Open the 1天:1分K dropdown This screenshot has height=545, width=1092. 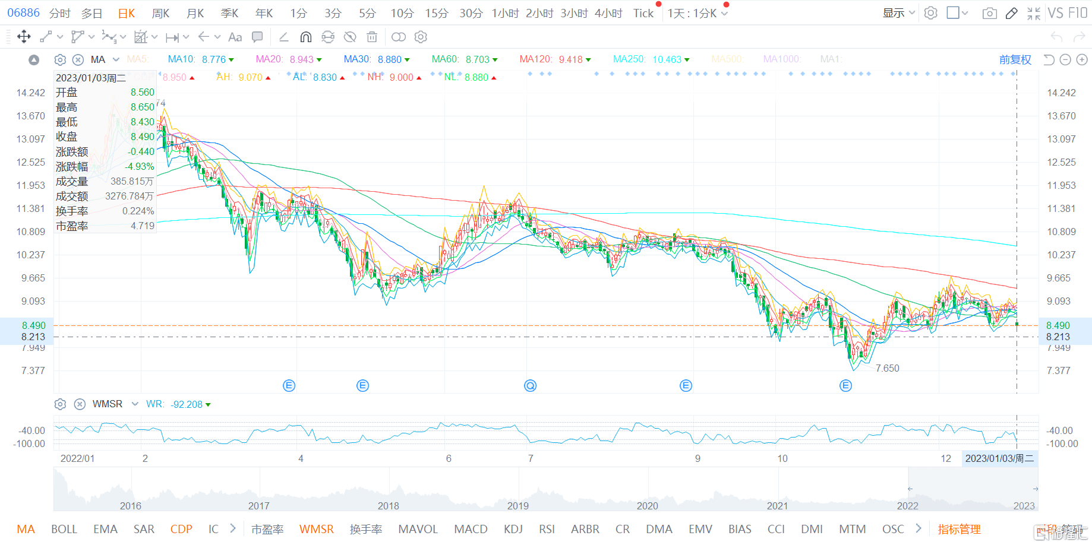[698, 13]
